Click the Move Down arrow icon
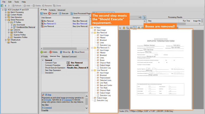The width and height of the screenshot is (205, 114). point(73,52)
